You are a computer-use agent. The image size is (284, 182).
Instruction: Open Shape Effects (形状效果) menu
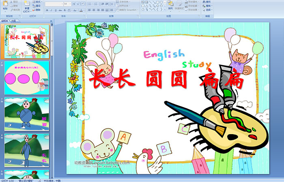coord(192,10)
